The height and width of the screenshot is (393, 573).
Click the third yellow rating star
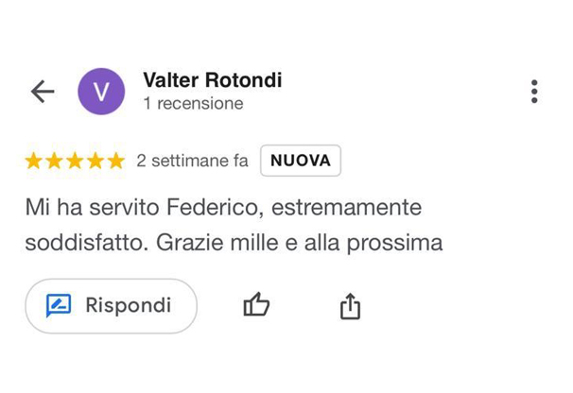75,161
